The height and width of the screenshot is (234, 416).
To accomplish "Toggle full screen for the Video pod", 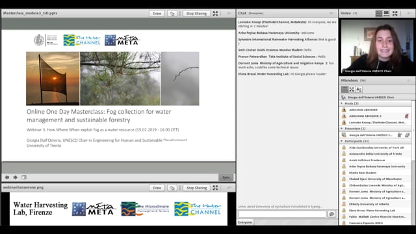I will coord(395,13).
